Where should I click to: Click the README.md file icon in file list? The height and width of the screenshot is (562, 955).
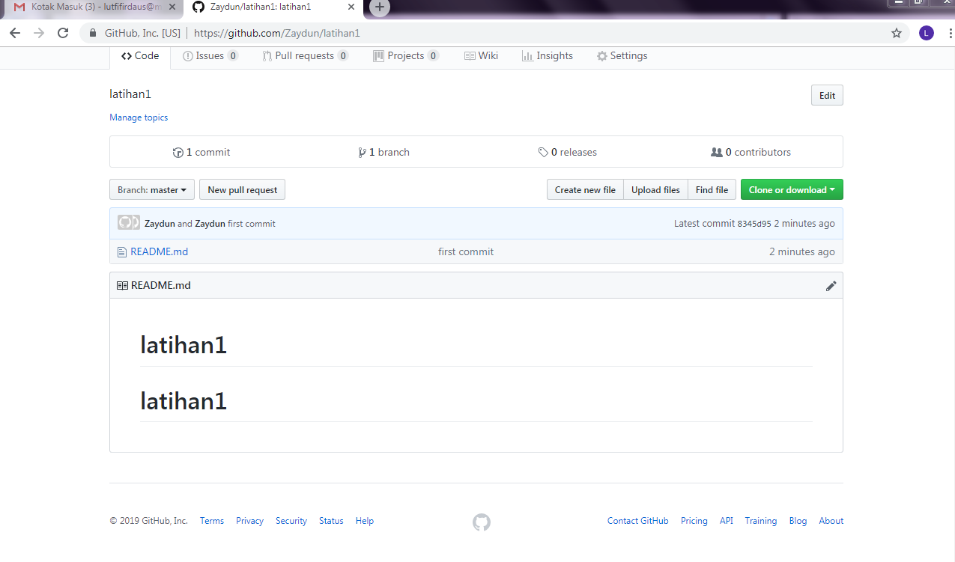tap(121, 252)
